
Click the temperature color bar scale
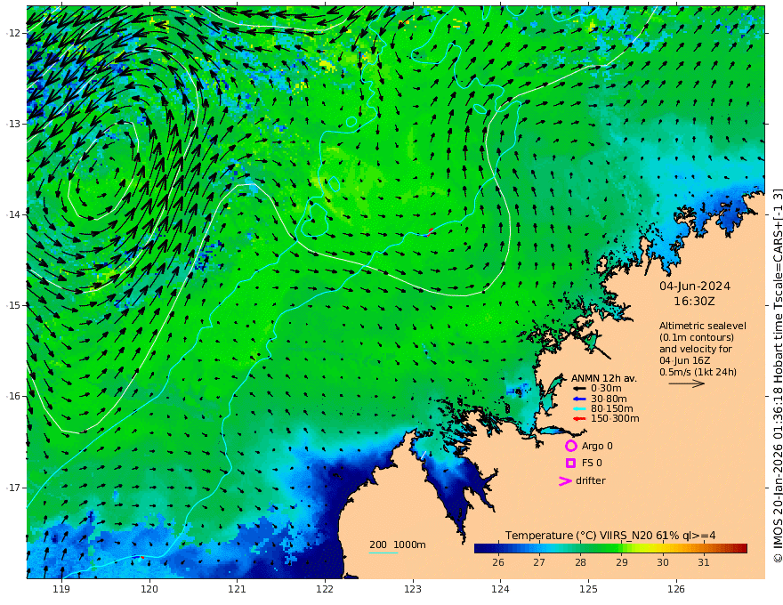[610, 548]
